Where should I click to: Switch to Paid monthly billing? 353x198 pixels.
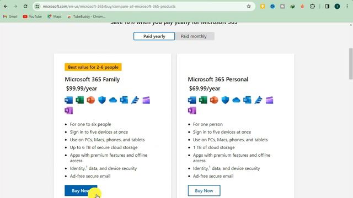click(x=194, y=36)
